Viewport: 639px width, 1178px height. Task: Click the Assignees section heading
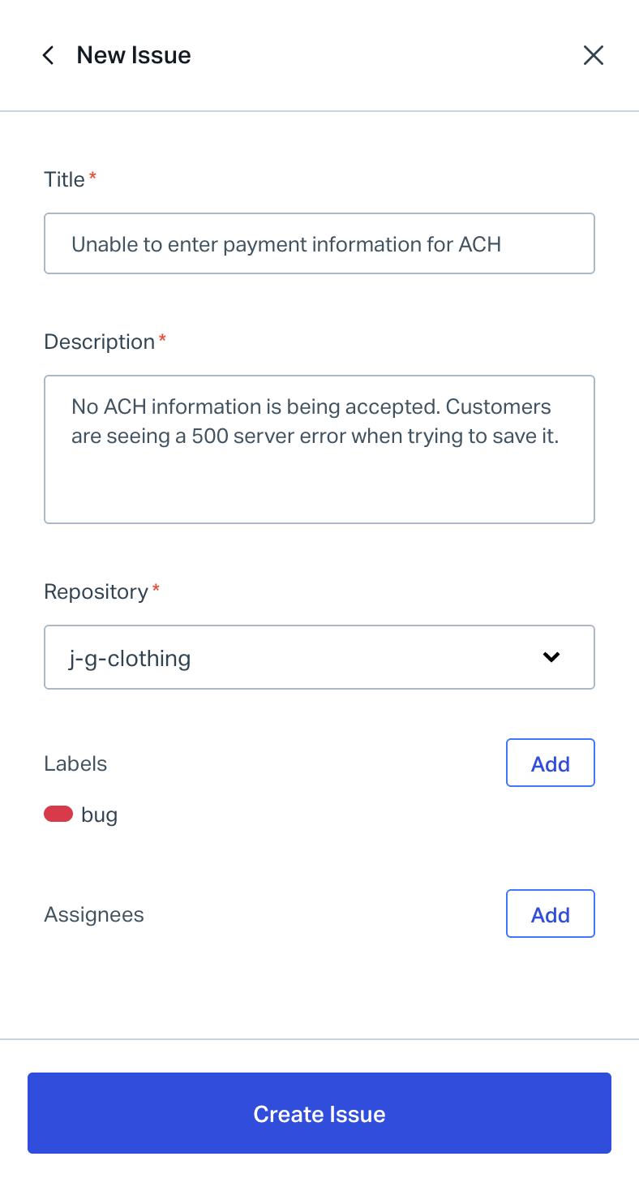93,914
